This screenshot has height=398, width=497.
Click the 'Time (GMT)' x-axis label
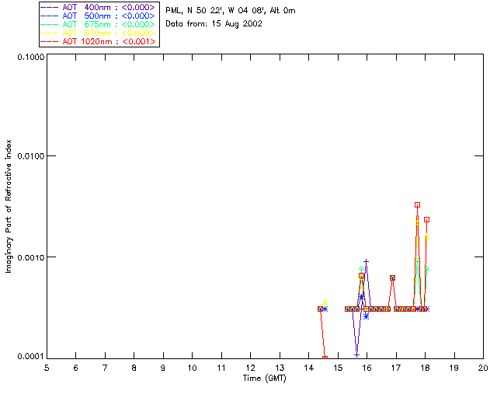pyautogui.click(x=264, y=378)
